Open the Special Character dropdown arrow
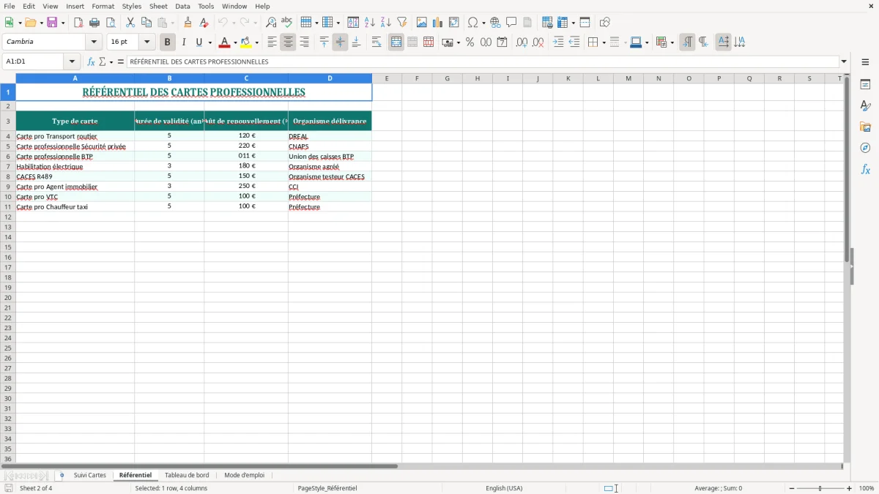Image resolution: width=879 pixels, height=494 pixels. click(484, 23)
